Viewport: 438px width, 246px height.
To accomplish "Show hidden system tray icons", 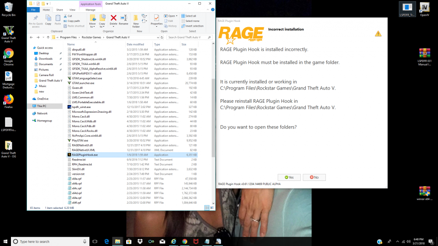I will [398, 242].
